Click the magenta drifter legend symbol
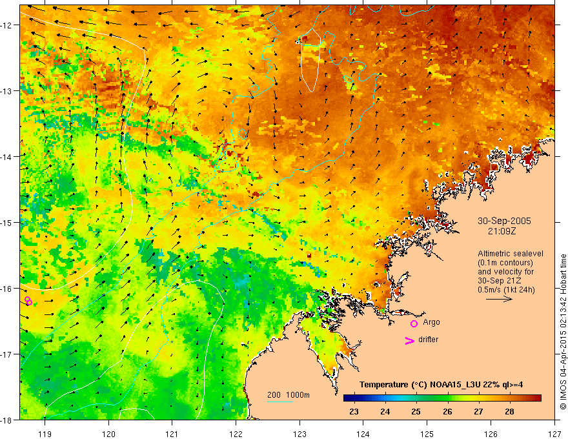The height and width of the screenshot is (439, 568). tap(409, 340)
